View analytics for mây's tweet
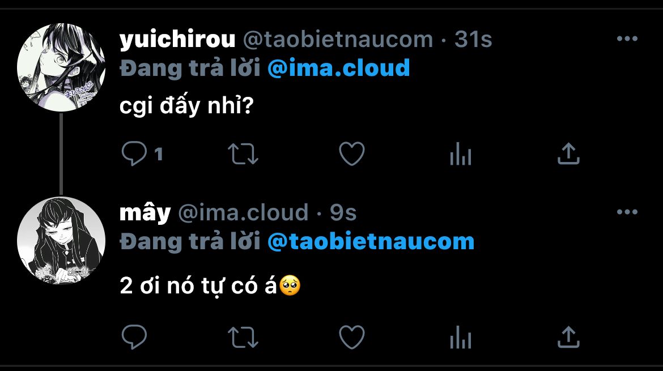Screen dimensions: 663x371 460,338
